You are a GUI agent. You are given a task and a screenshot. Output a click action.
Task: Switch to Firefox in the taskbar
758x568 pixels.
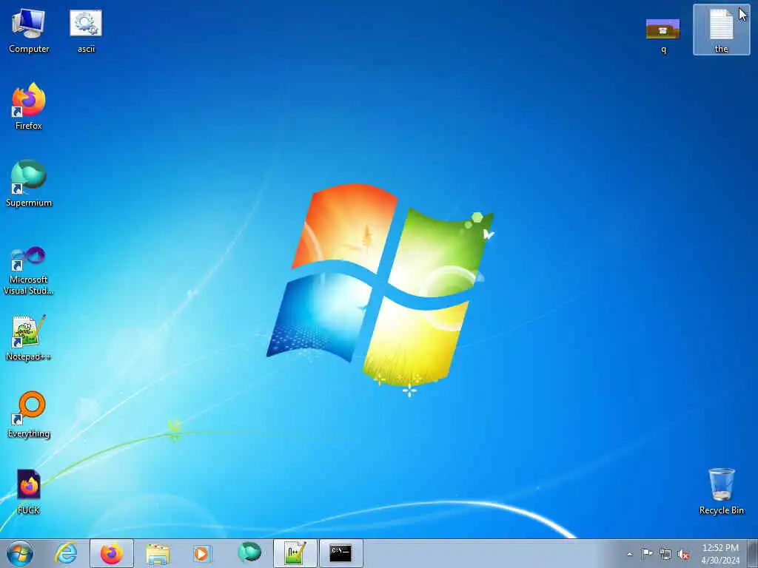[111, 553]
